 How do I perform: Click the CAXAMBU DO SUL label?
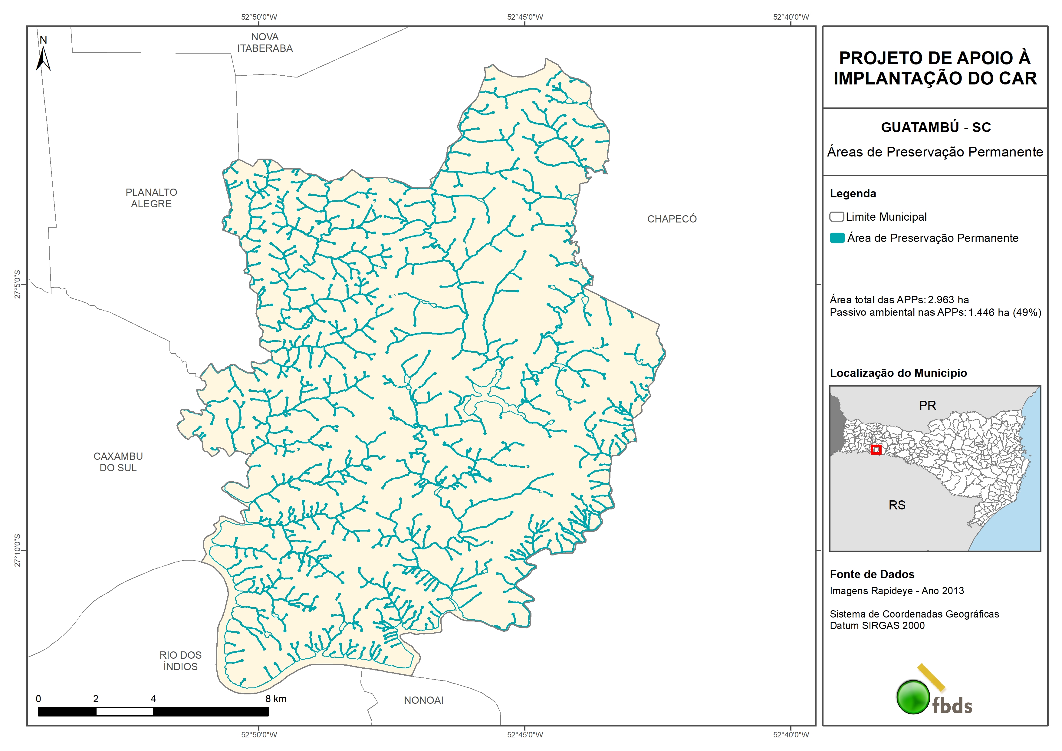(118, 462)
